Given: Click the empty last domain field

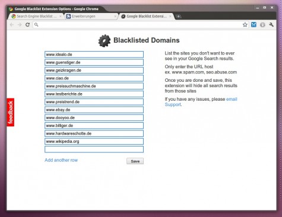Looking at the screenshot, I should (x=94, y=149).
